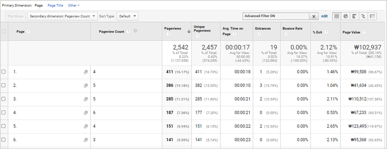
Task: Switch to data table view icon
Action: coord(336,16)
